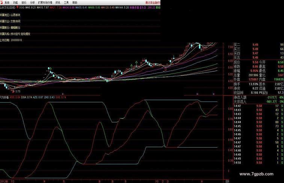Click the AZS: 0.87 indicator value

click(38, 97)
